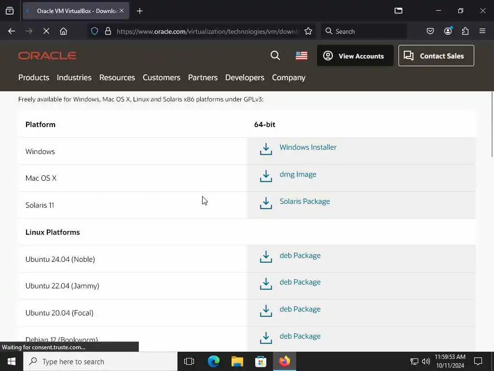Click deb Package for Ubuntu 24.04
The height and width of the screenshot is (371, 494).
pyautogui.click(x=300, y=256)
